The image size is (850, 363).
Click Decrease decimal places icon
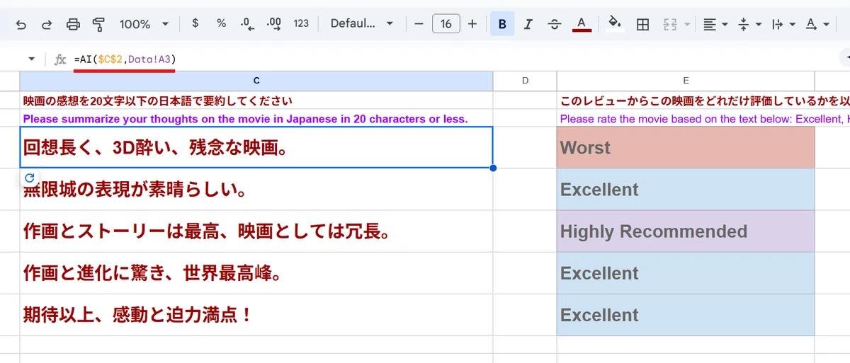[247, 23]
